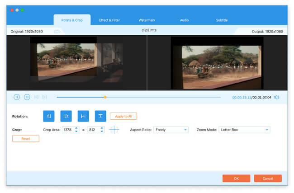
Task: Step to next frame
Action: 44,97
